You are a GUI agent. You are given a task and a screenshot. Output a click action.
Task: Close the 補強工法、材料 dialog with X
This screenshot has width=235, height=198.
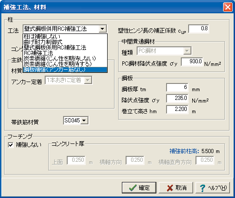pyautogui.click(x=228, y=7)
